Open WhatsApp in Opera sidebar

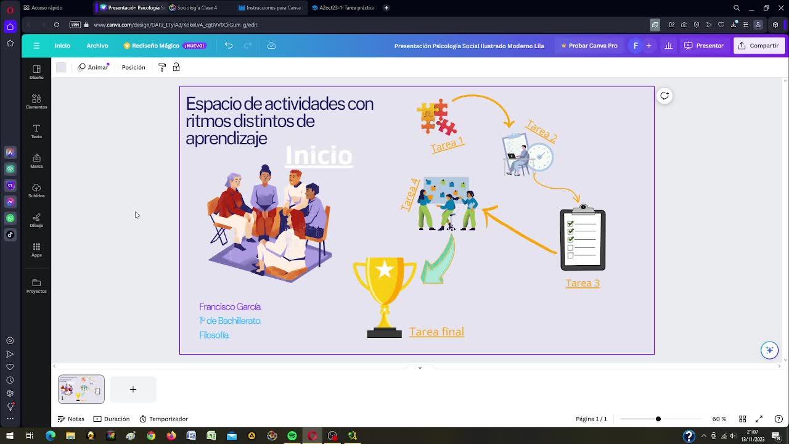(x=10, y=218)
